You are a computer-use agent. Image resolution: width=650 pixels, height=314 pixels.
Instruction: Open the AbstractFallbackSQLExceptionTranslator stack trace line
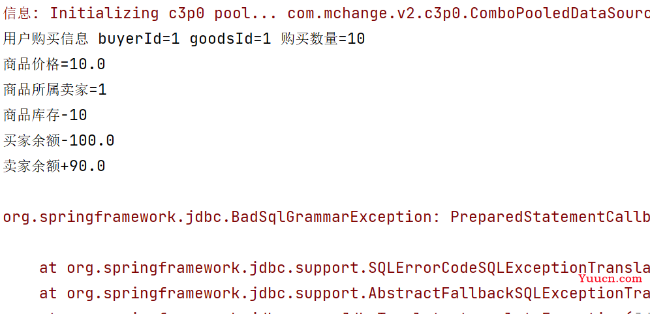tap(345, 293)
